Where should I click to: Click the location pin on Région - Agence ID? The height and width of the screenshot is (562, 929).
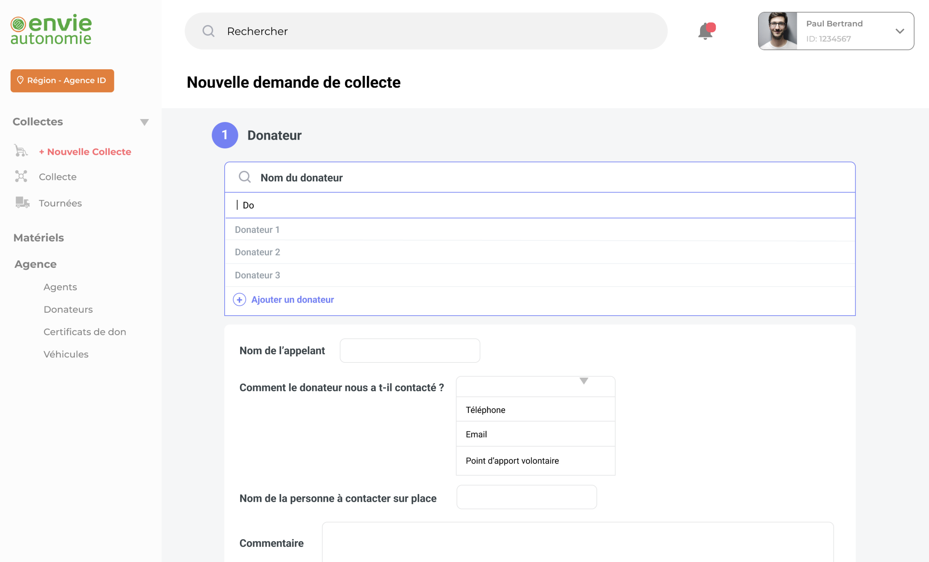(x=21, y=80)
